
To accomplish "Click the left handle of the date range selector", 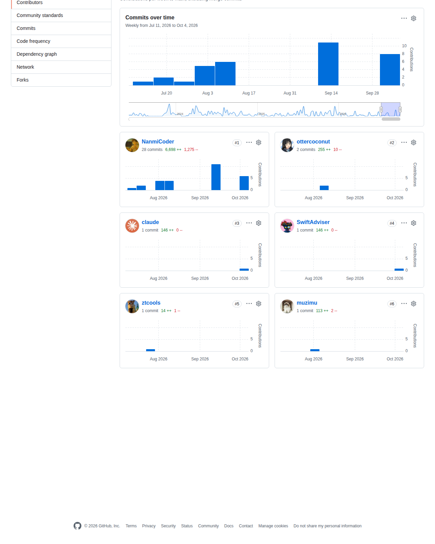I will click(x=381, y=109).
